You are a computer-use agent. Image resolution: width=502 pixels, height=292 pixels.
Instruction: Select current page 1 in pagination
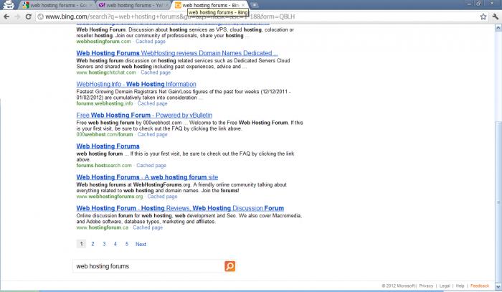[81, 244]
